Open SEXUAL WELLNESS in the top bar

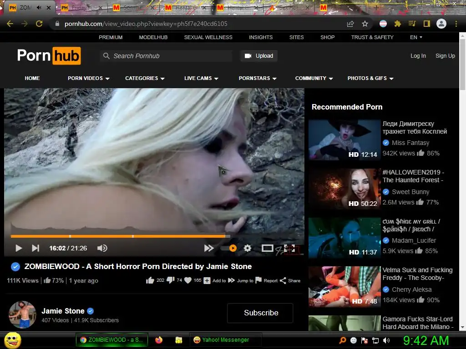(208, 37)
